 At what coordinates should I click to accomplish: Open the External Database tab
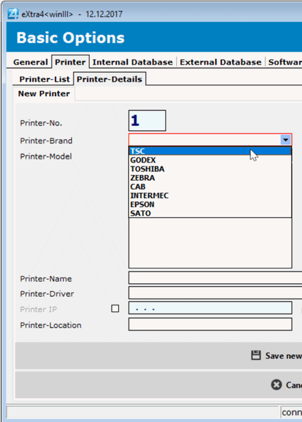(221, 62)
